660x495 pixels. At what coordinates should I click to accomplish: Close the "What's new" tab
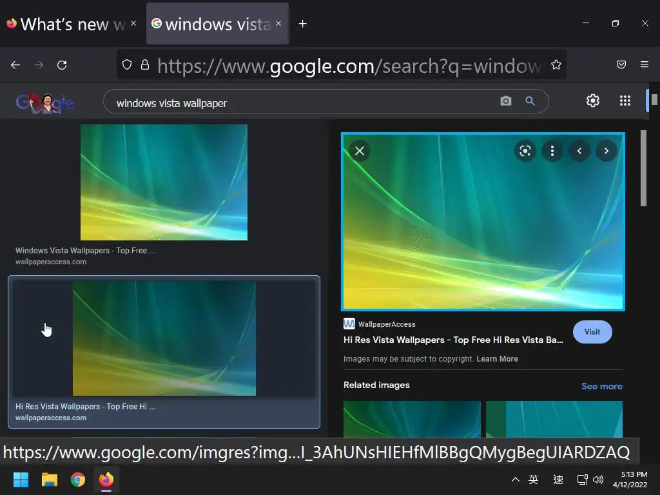point(133,23)
